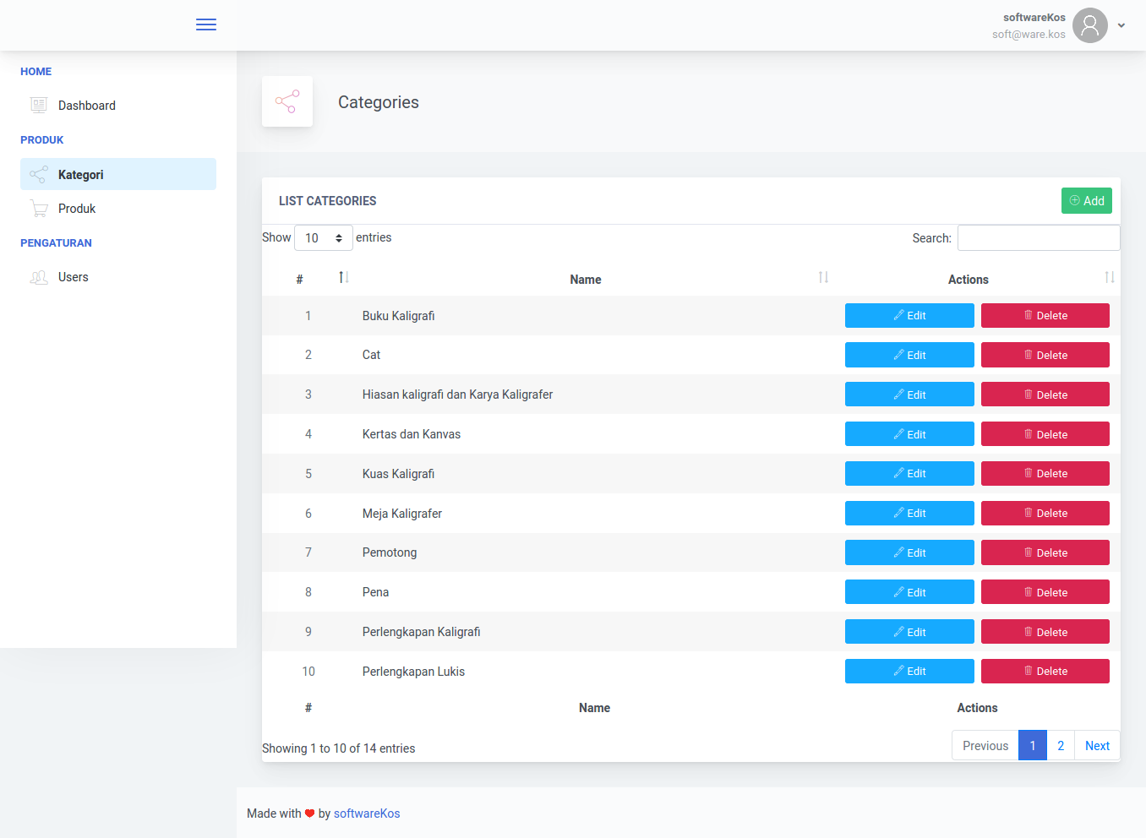The height and width of the screenshot is (838, 1146).
Task: Delete the Perlengkapan Kaligrafi category
Action: tap(1045, 632)
